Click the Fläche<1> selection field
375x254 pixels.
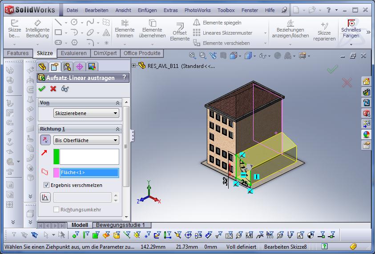(89, 173)
